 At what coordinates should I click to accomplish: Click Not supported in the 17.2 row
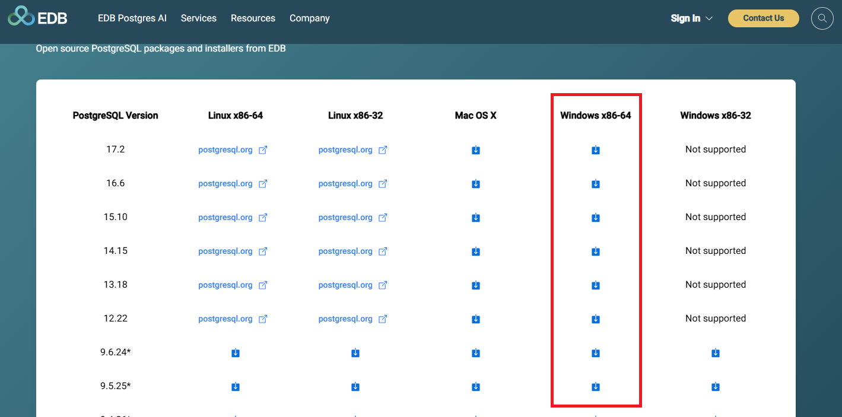[x=716, y=149]
